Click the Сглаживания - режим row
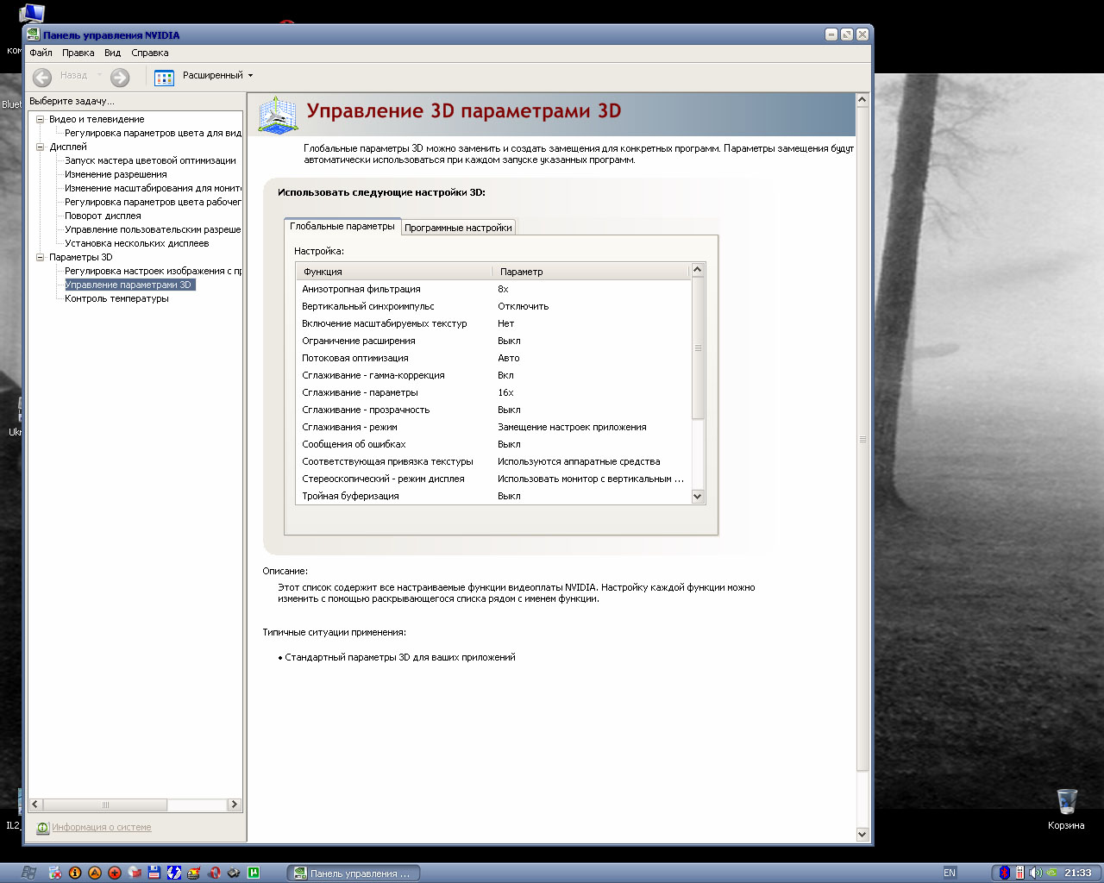The height and width of the screenshot is (883, 1104). [x=493, y=427]
